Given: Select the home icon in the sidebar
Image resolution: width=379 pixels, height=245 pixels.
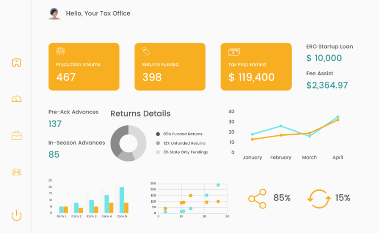Looking at the screenshot, I should (x=16, y=62).
